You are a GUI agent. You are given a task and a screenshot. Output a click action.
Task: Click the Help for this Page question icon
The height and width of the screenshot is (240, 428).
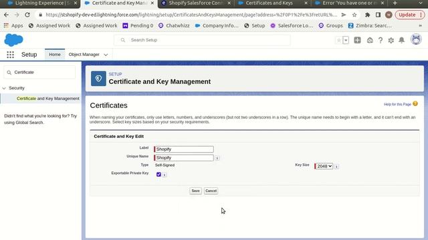pos(415,104)
